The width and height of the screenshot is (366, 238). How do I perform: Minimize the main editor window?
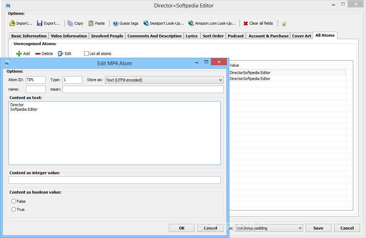tap(333, 5)
